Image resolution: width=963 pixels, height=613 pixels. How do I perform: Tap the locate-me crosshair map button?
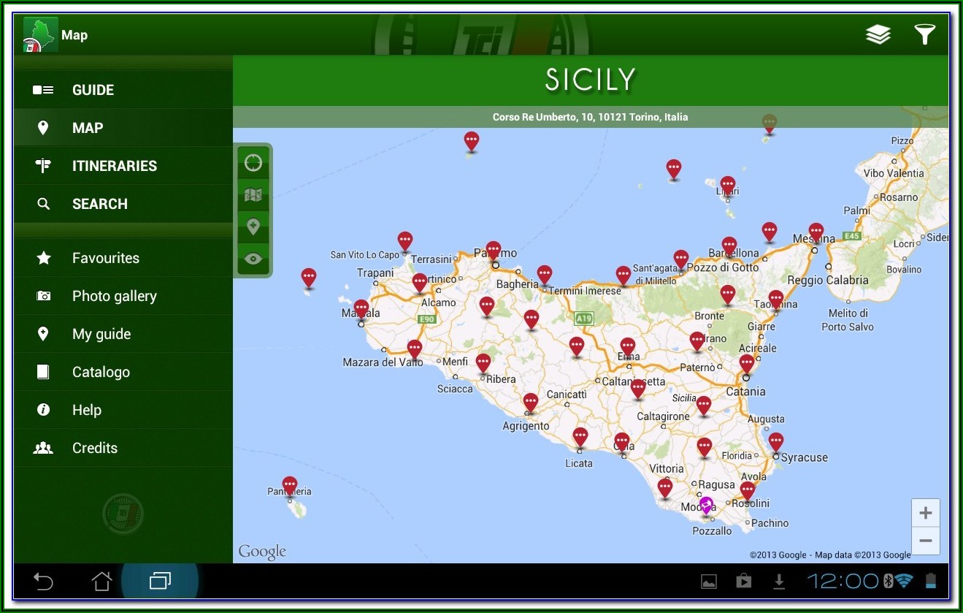point(253,162)
